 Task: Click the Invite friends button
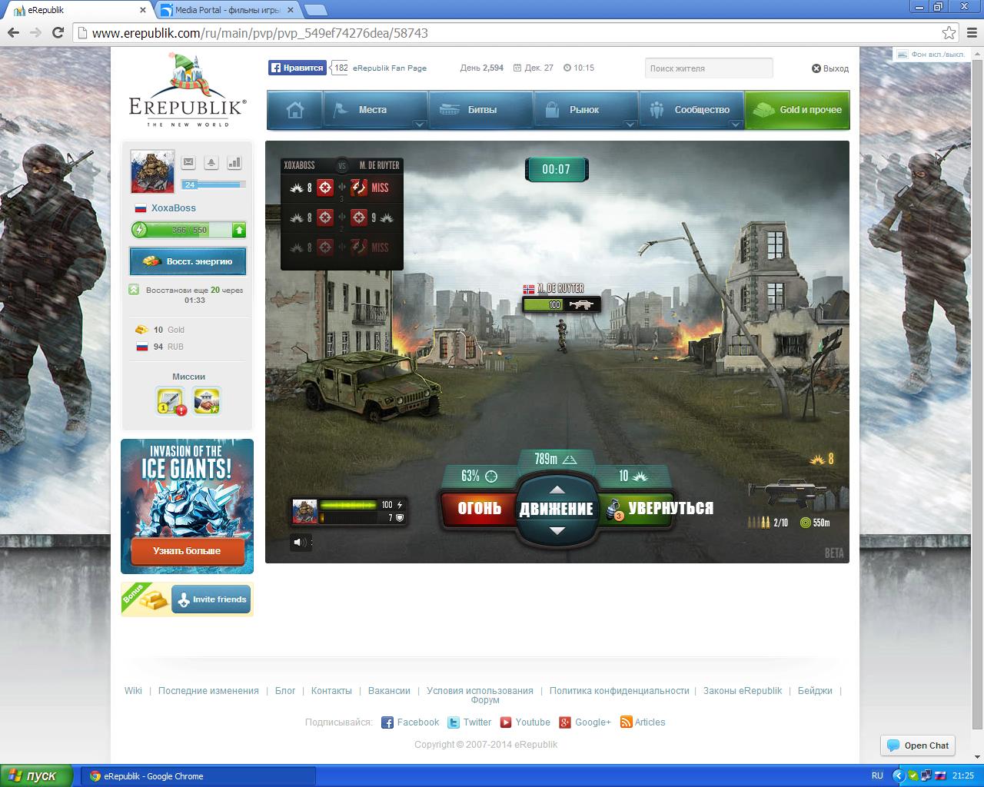[211, 599]
